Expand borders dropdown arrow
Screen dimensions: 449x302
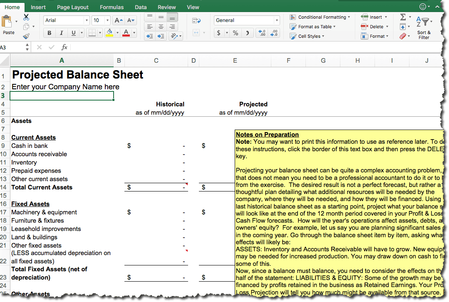(x=99, y=33)
